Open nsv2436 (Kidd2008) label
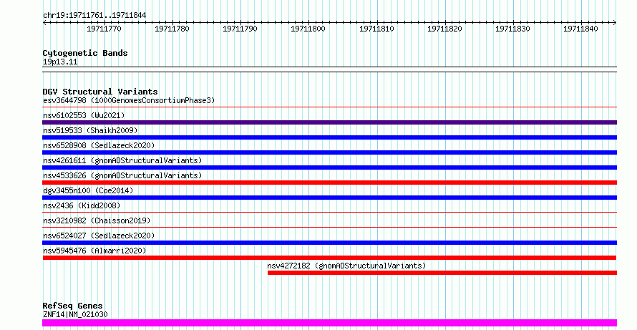The width and height of the screenshot is (637, 330). [x=82, y=205]
